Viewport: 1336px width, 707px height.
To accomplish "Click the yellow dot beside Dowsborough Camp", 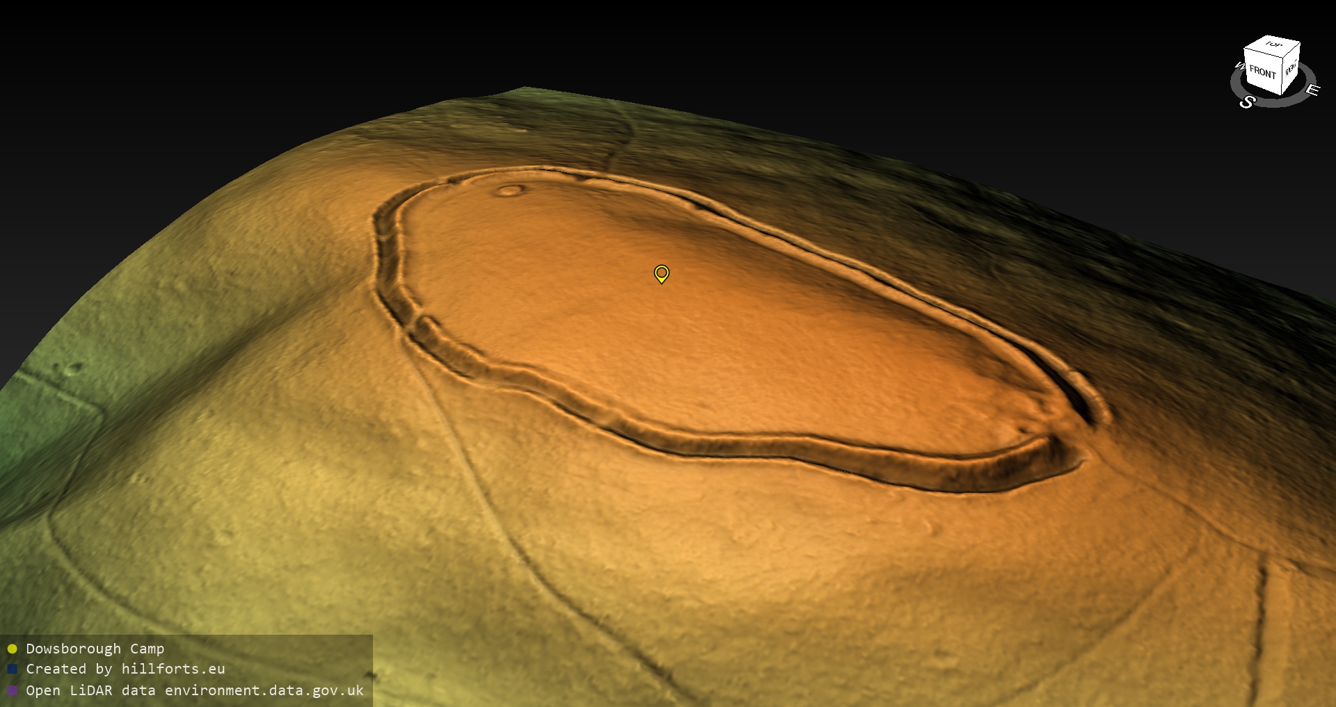I will click(x=12, y=649).
